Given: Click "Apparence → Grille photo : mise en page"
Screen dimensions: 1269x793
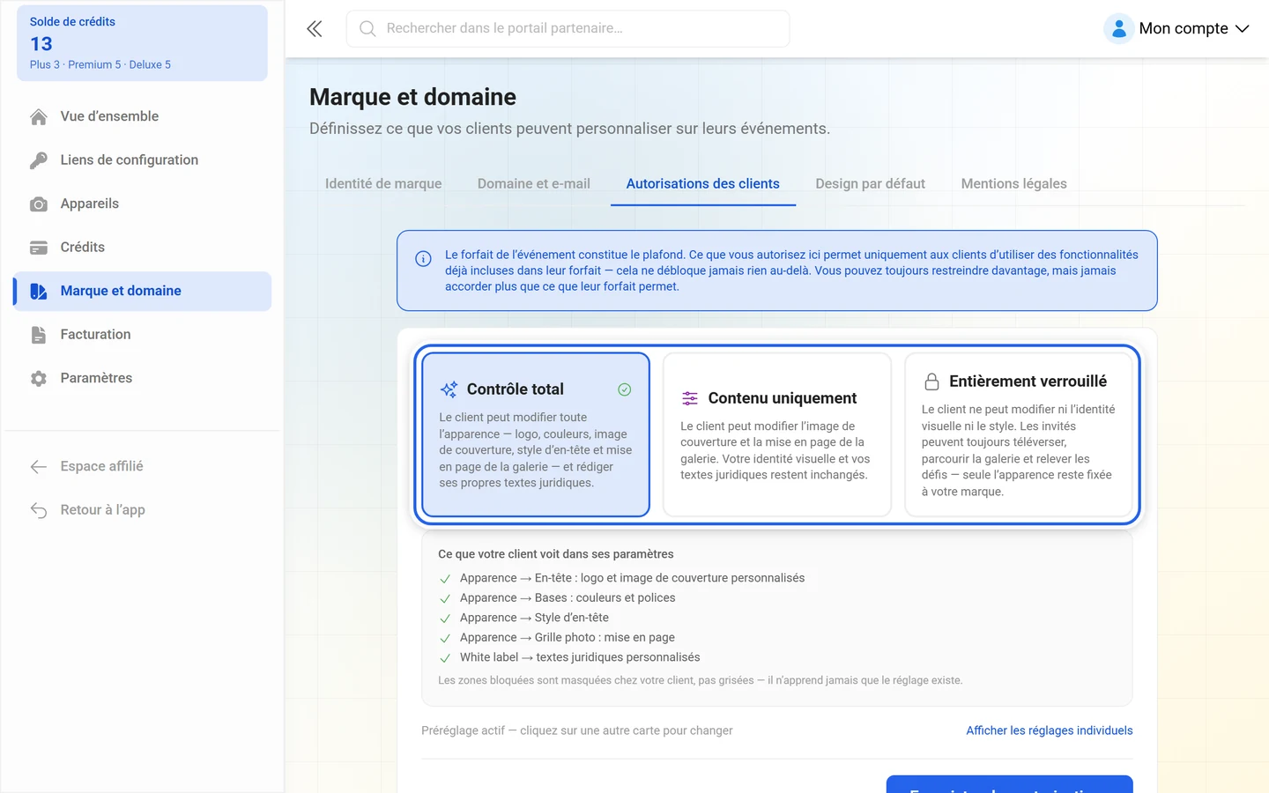Looking at the screenshot, I should click(568, 637).
